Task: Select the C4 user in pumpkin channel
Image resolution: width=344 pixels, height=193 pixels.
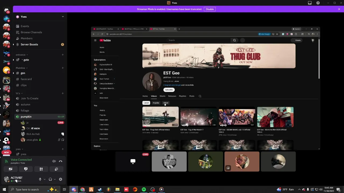Action: [x=43, y=128]
